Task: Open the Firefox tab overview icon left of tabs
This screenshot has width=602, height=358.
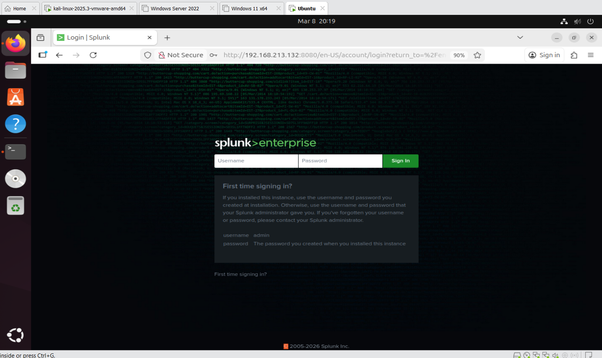Action: coord(40,37)
